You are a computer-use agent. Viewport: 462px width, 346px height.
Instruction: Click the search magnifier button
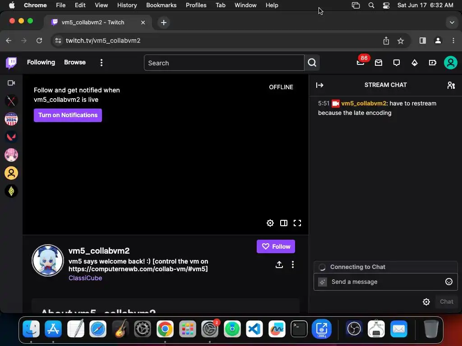point(312,63)
